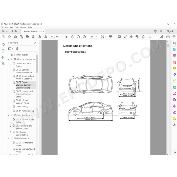
Task: Open the Help question mark icon
Action: coord(156,31)
